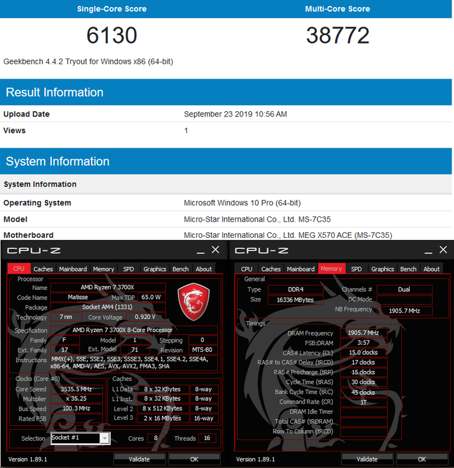Image resolution: width=454 pixels, height=468 pixels.
Task: Click the Revision value MTS-B0
Action: tap(202, 350)
